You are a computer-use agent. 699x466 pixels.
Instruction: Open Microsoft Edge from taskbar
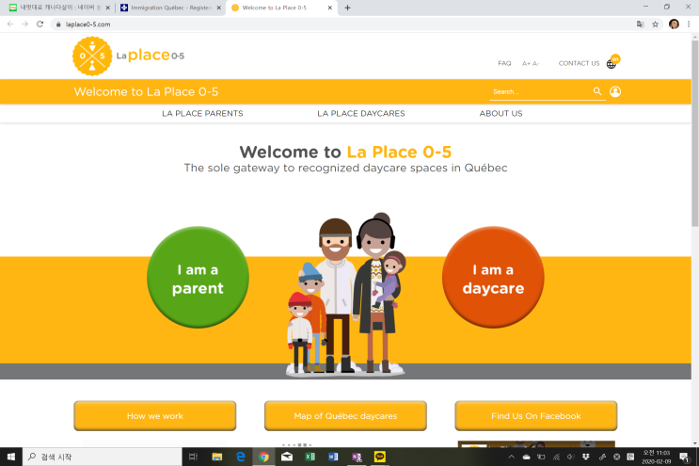point(240,457)
